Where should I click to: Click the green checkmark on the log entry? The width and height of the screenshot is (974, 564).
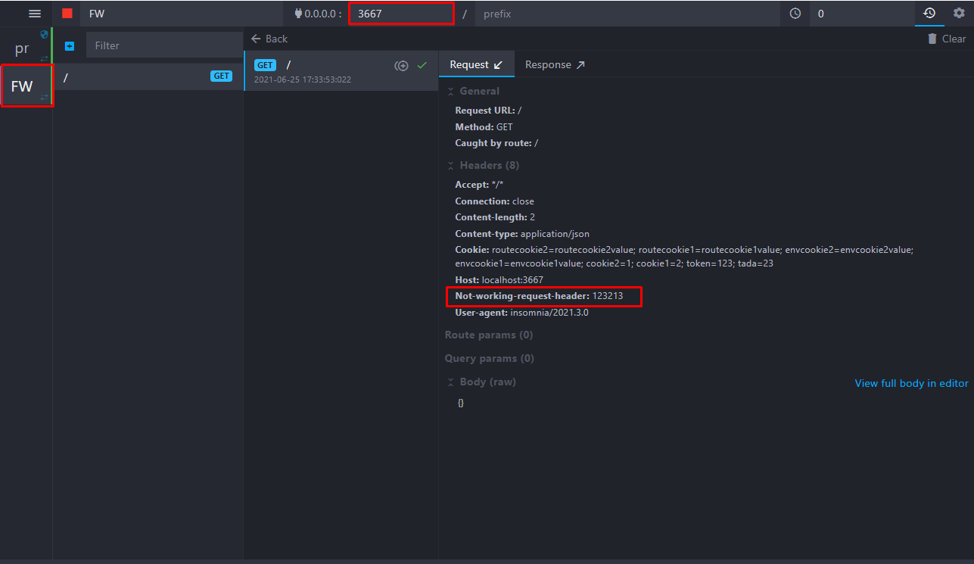click(x=422, y=66)
